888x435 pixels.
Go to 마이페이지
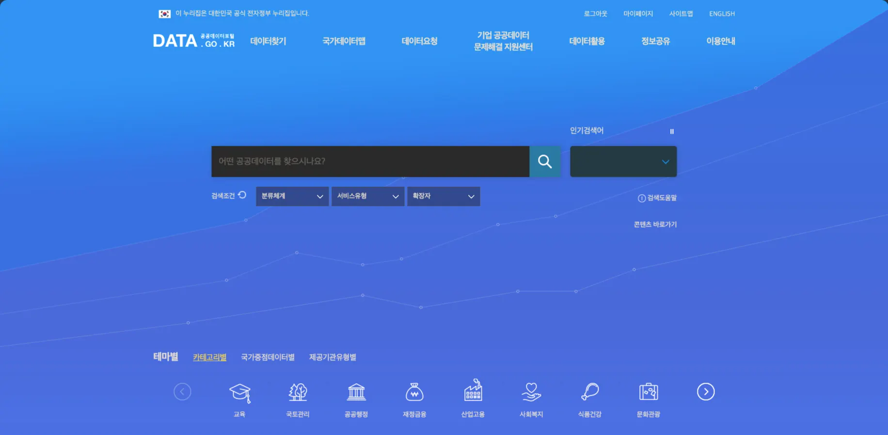(638, 14)
